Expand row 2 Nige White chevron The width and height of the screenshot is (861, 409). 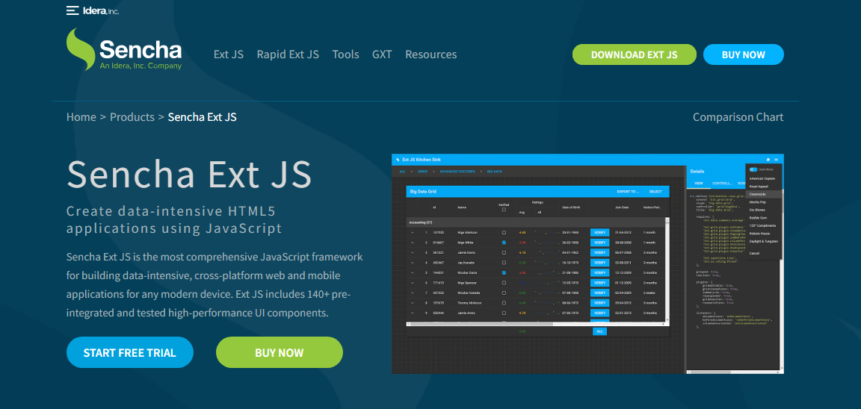pos(413,243)
